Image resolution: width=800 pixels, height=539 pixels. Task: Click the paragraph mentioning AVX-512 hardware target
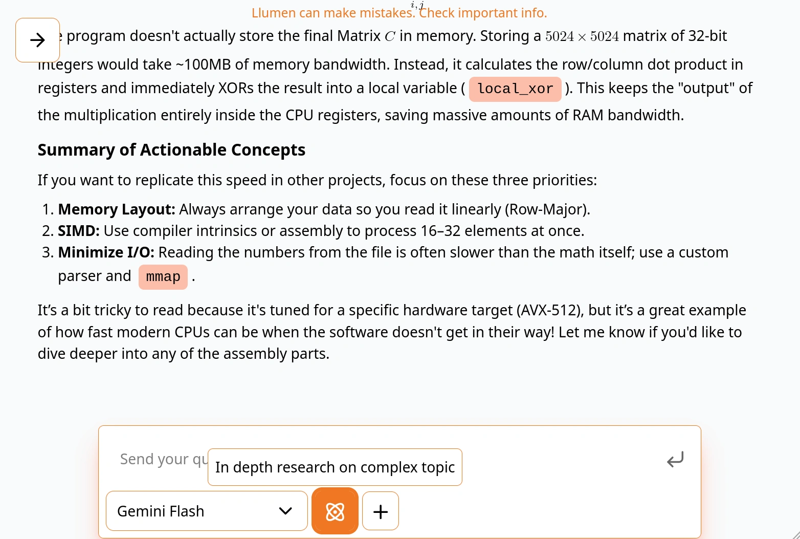point(391,332)
